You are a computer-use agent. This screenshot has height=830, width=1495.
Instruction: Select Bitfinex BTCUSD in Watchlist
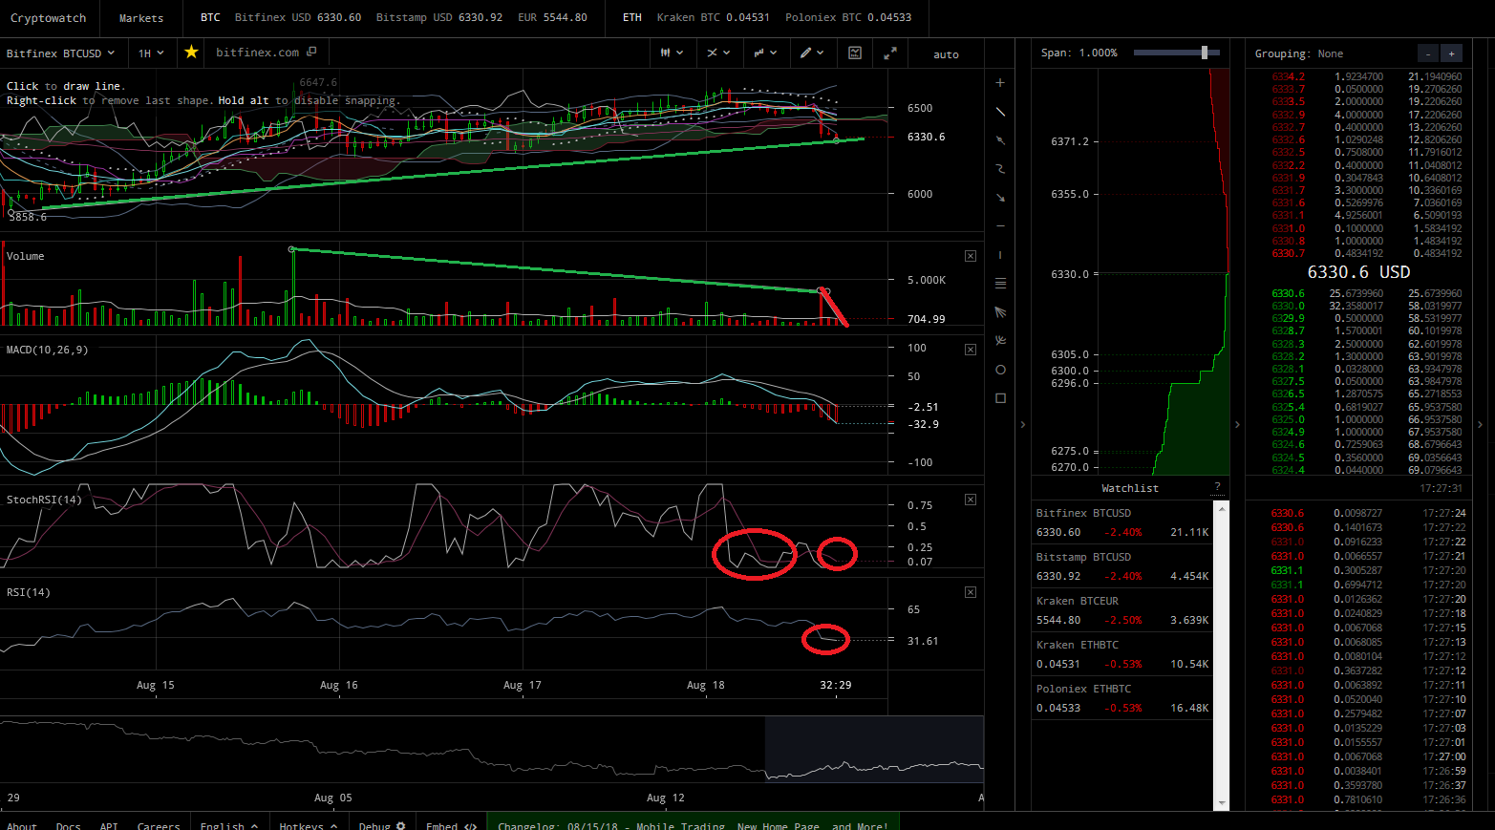point(1122,522)
